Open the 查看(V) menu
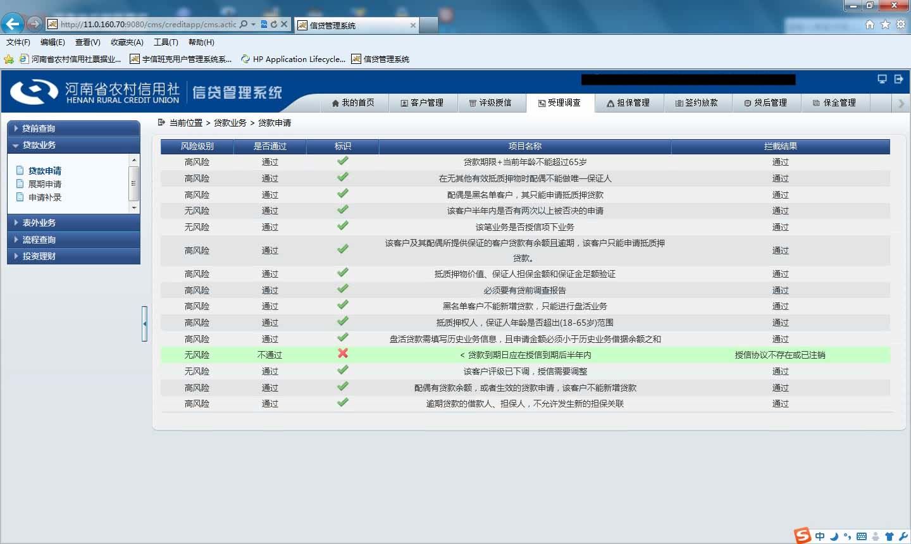Screen dimensions: 911x544 (88, 42)
